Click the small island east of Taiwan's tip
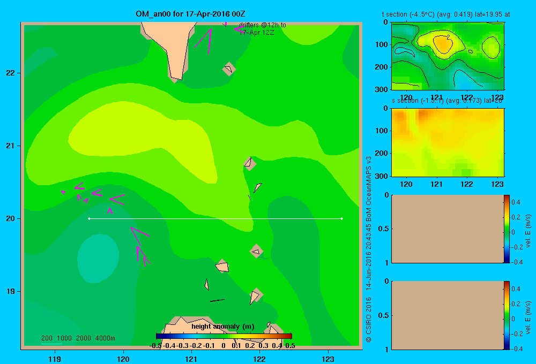The image size is (536, 364). pyautogui.click(x=229, y=69)
